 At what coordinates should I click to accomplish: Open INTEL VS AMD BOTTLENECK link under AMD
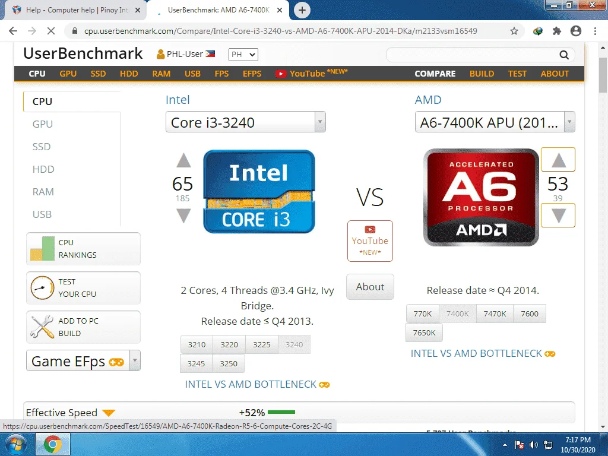[x=483, y=353]
